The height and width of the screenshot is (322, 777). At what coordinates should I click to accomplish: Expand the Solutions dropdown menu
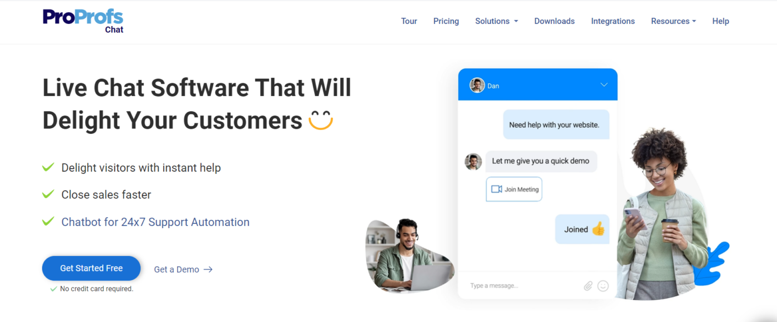pos(496,21)
